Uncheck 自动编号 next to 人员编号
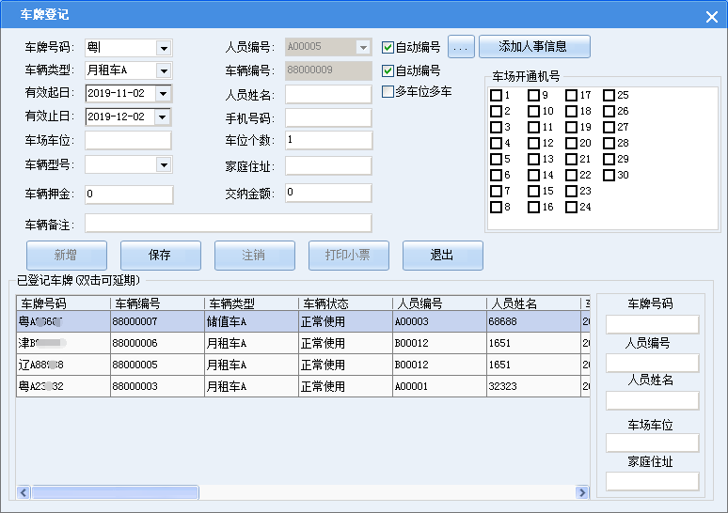This screenshot has height=513, width=728. tap(388, 47)
